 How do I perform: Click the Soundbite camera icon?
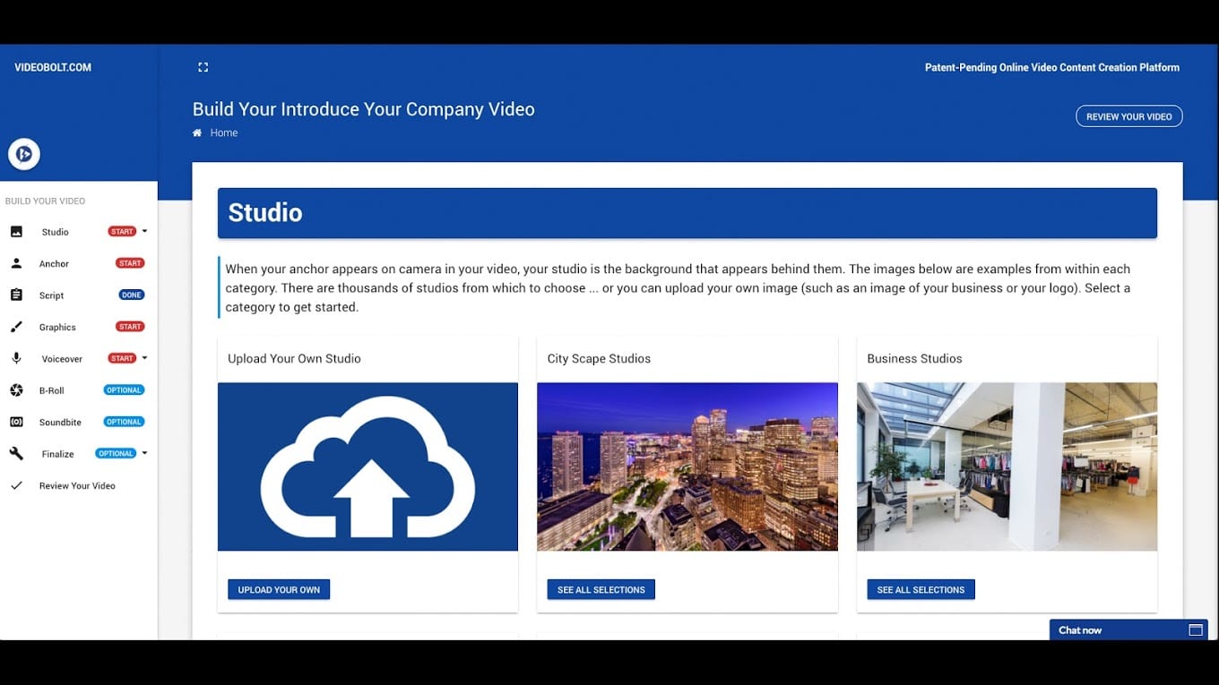(x=16, y=422)
